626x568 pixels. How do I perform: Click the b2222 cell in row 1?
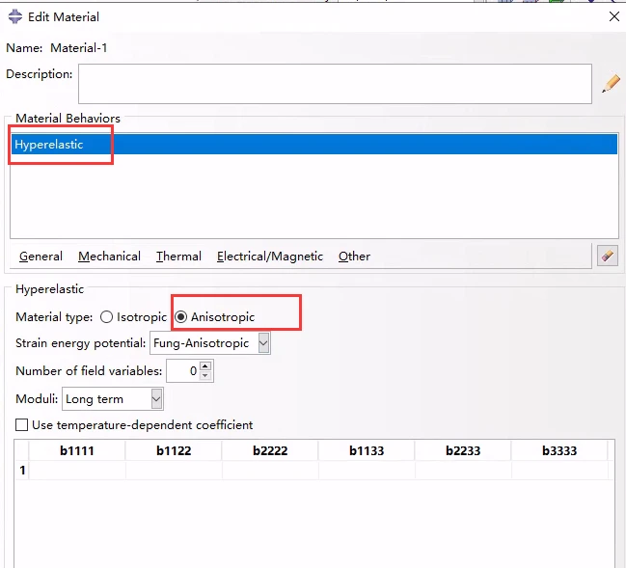pyautogui.click(x=270, y=471)
